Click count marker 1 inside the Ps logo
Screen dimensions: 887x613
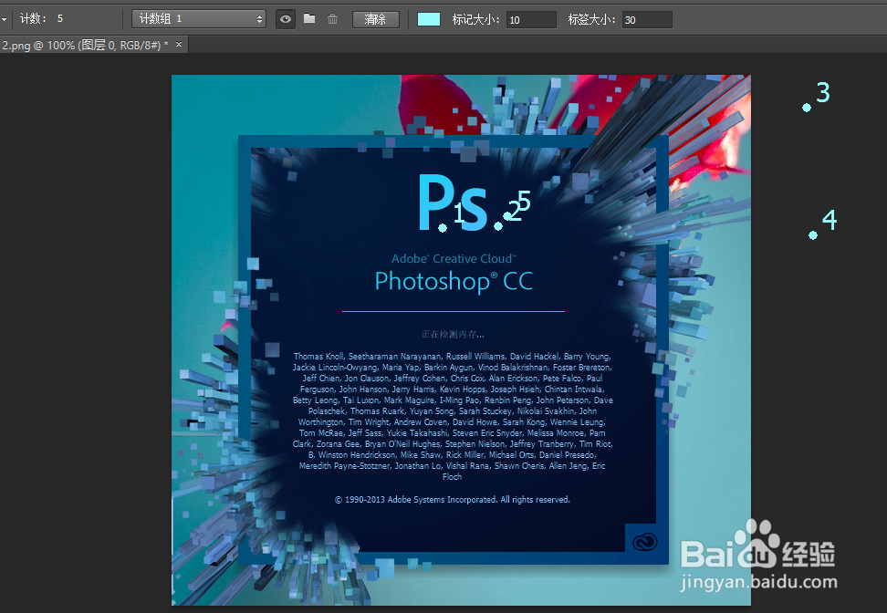[442, 227]
